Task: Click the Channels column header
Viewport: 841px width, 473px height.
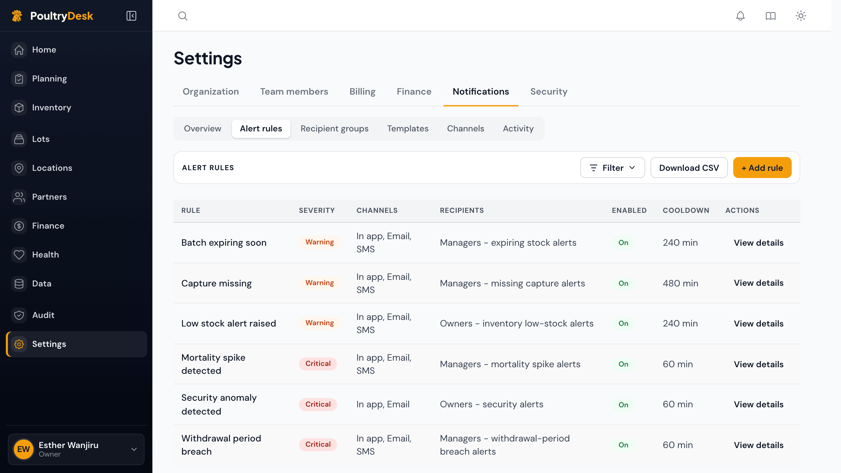Action: [x=377, y=211]
